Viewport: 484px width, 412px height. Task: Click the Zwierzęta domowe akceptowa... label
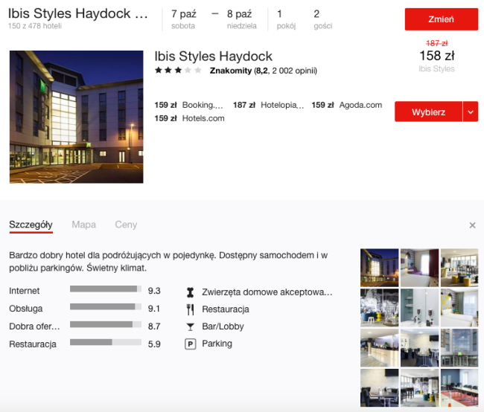click(267, 292)
